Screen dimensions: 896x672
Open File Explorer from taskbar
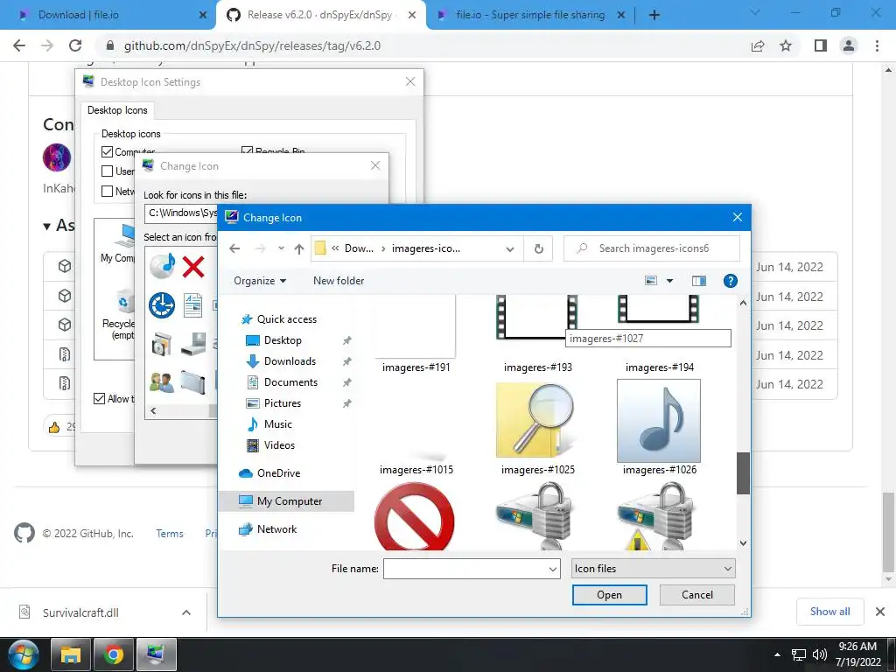pyautogui.click(x=70, y=654)
